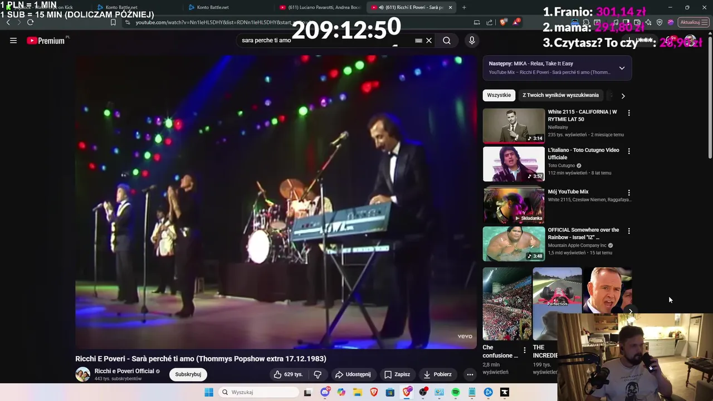Open Notepad from the taskbar
Screen dimensions: 713x401
pos(472,392)
